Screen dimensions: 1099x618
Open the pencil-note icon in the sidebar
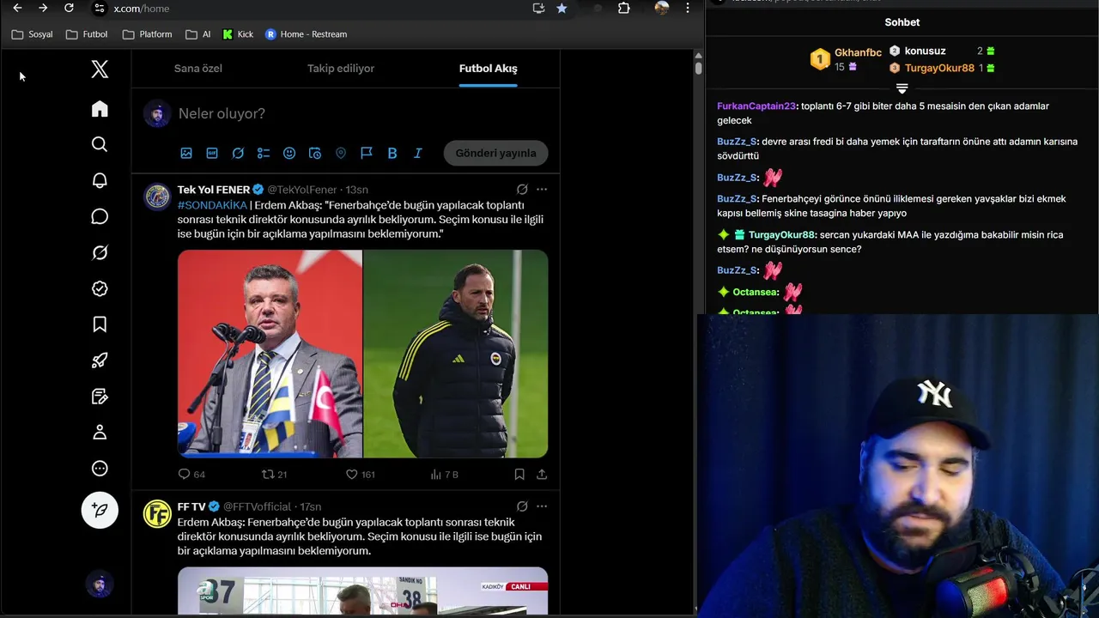[x=100, y=397]
